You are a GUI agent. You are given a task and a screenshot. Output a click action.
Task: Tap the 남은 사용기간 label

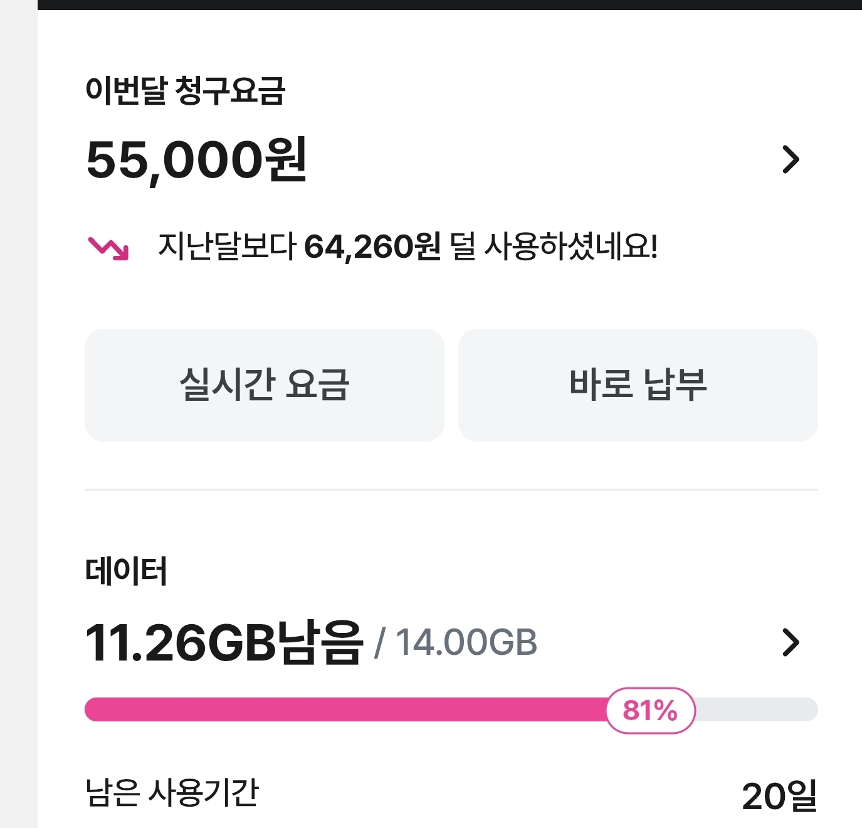(x=172, y=793)
